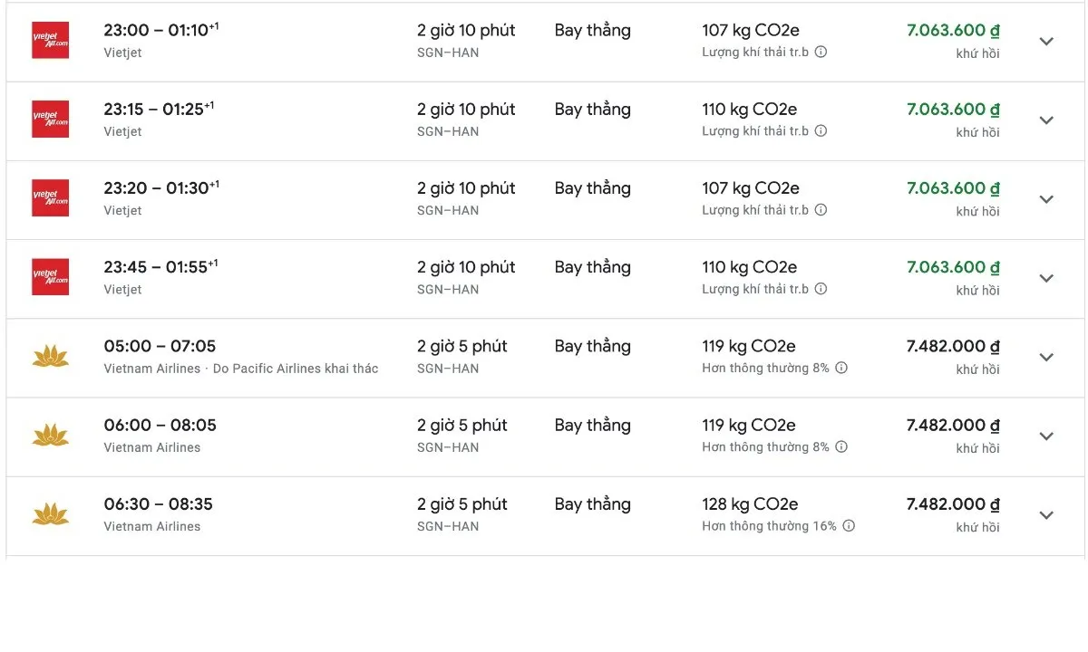The height and width of the screenshot is (652, 1088).
Task: Click Vietjet logo of 23:00 flight
Action: click(x=50, y=41)
